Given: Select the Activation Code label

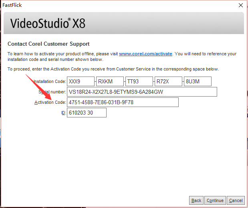Looking at the screenshot, I should coord(50,103).
